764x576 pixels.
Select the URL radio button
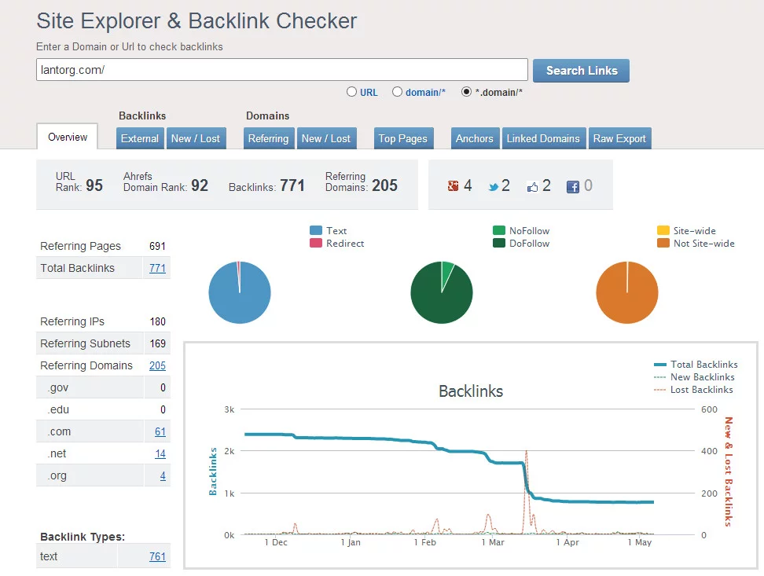click(351, 92)
